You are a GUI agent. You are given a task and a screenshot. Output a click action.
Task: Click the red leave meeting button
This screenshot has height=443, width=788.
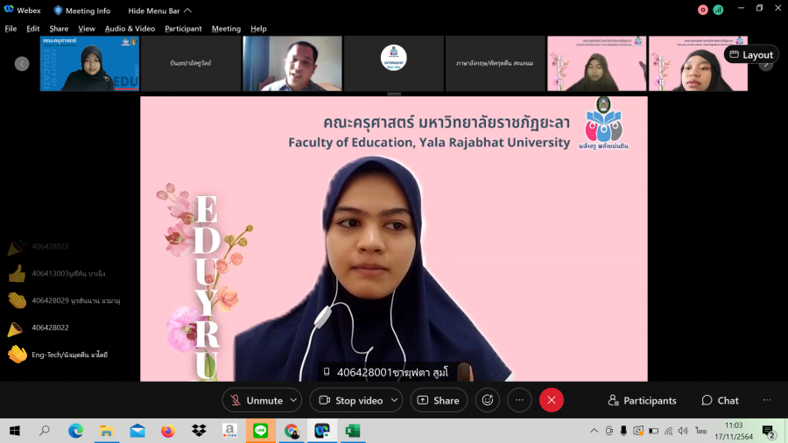pyautogui.click(x=551, y=400)
